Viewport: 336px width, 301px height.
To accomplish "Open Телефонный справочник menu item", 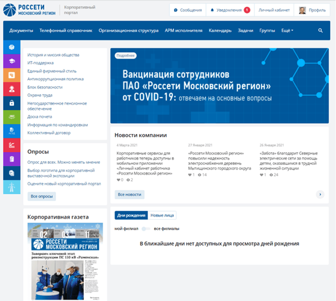I will coord(66,31).
